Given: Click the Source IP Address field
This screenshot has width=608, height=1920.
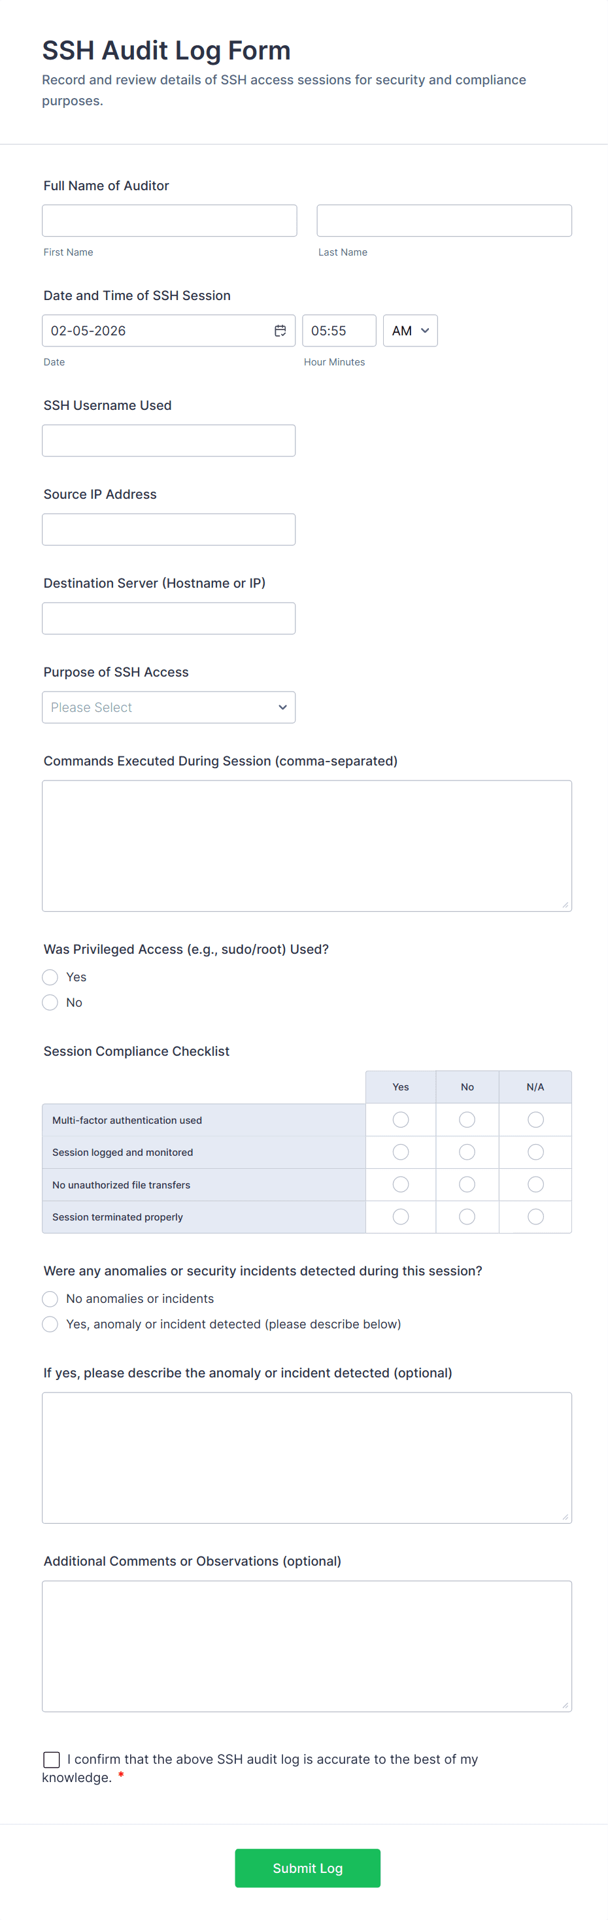Looking at the screenshot, I should click(169, 529).
